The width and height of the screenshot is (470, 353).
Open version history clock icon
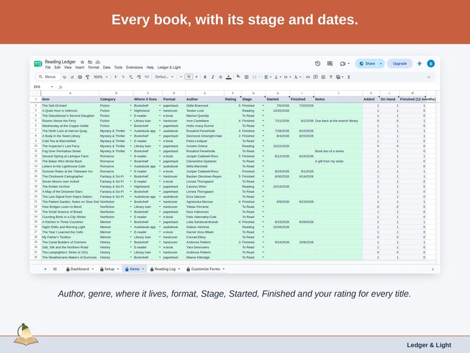[318, 63]
